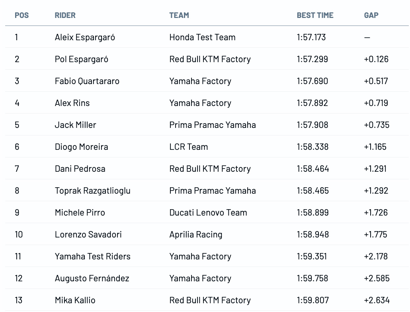410x312 pixels.
Task: Open Dani Pedrosa rider entry
Action: (80, 169)
